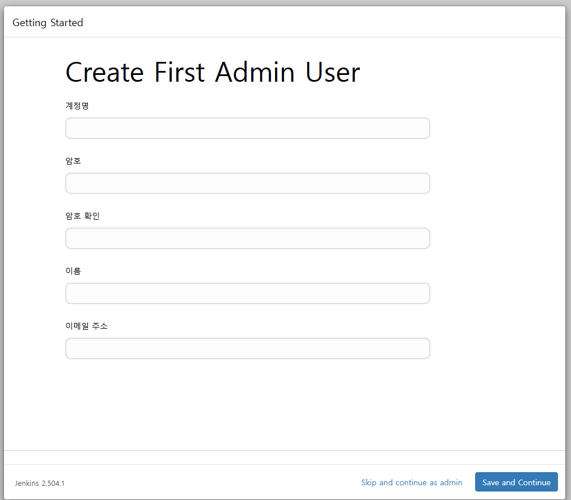Focus the 암호 password input field
The image size is (571, 500).
tap(248, 183)
